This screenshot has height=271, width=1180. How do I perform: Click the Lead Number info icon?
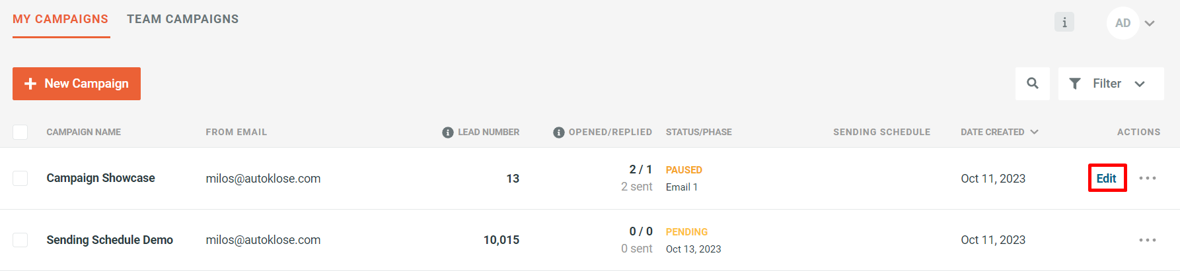click(447, 133)
